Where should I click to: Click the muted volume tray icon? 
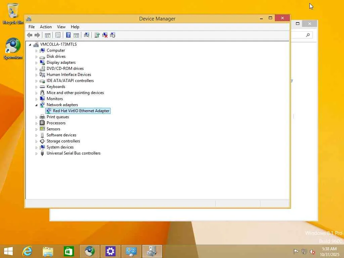(312, 251)
